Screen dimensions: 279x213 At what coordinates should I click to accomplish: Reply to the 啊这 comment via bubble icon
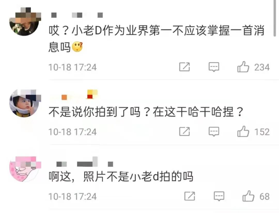click(x=219, y=196)
